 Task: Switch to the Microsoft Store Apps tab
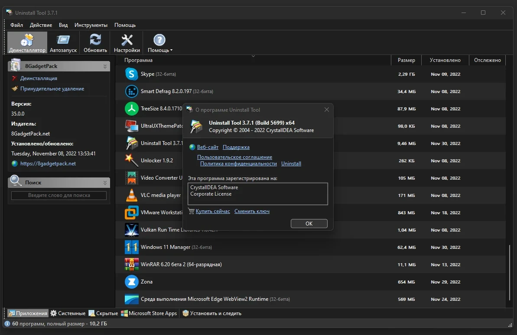[x=149, y=313]
